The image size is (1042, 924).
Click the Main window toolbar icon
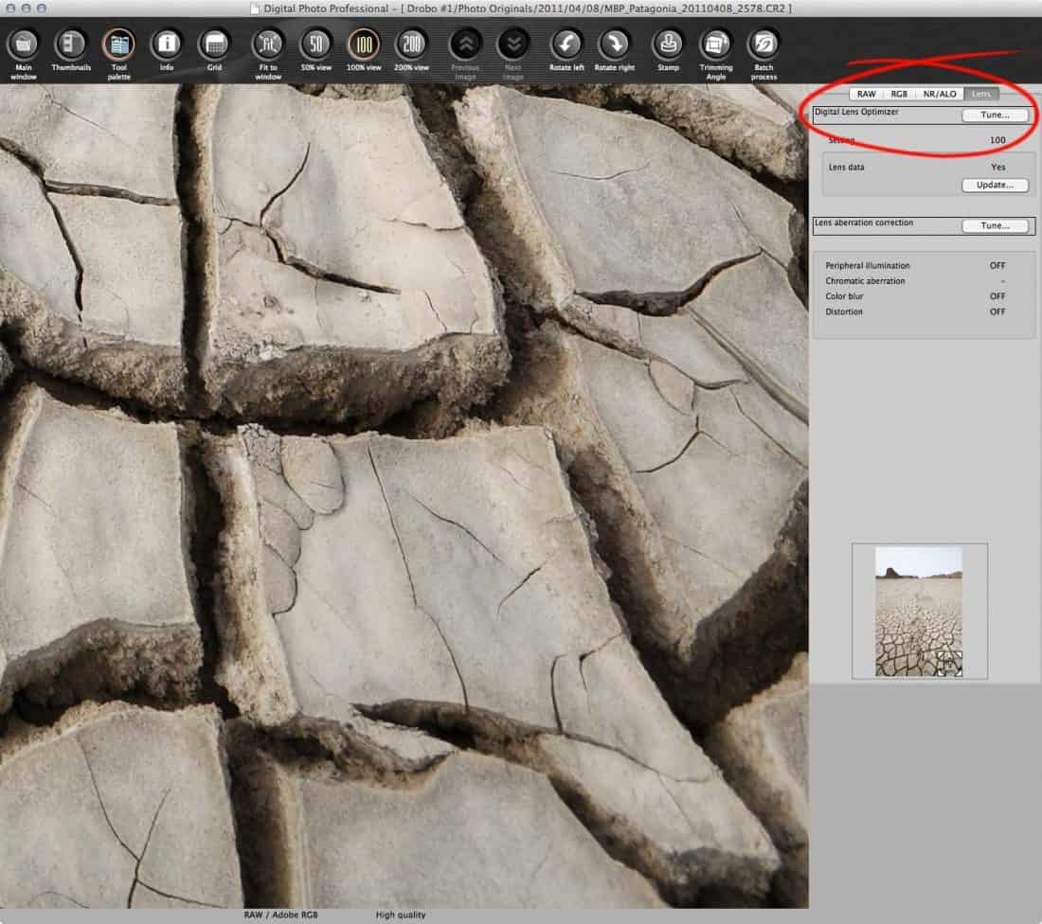24,44
